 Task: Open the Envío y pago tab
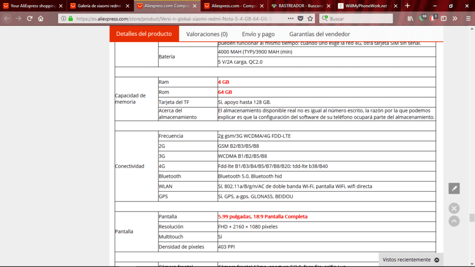(258, 34)
